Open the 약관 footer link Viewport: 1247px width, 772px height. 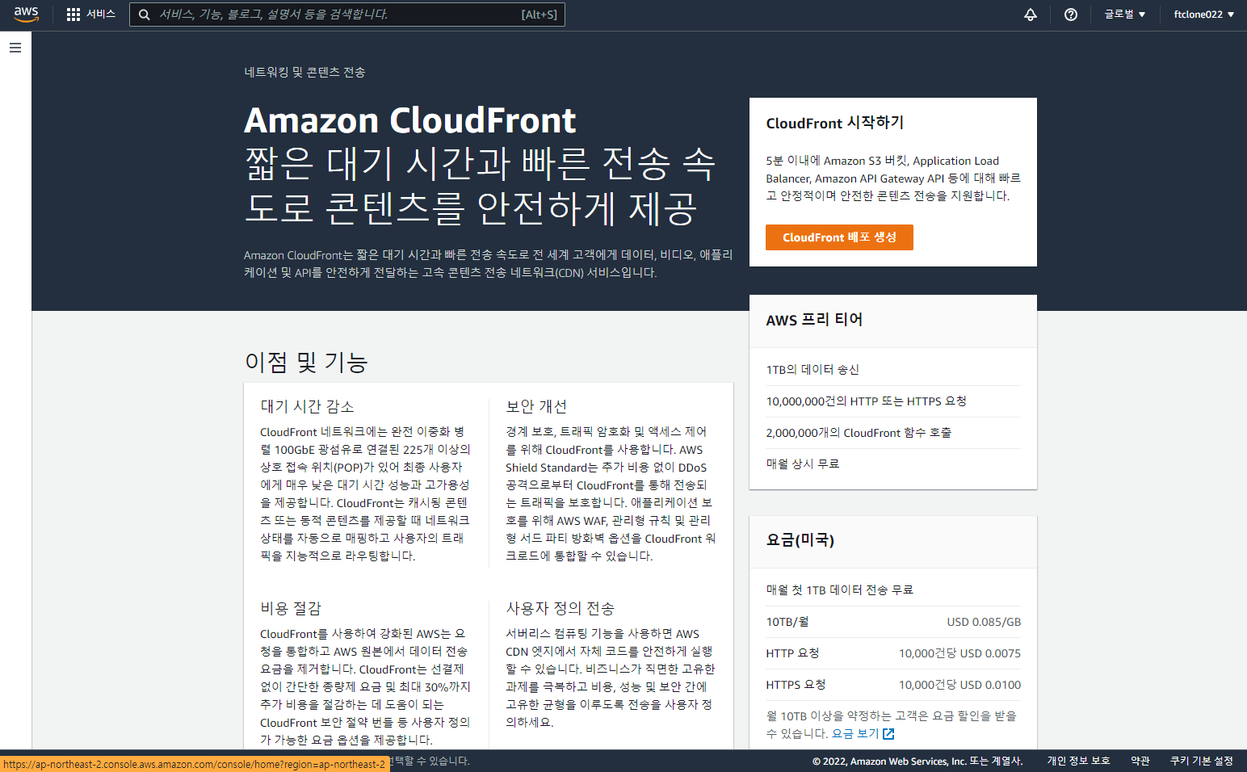1140,761
